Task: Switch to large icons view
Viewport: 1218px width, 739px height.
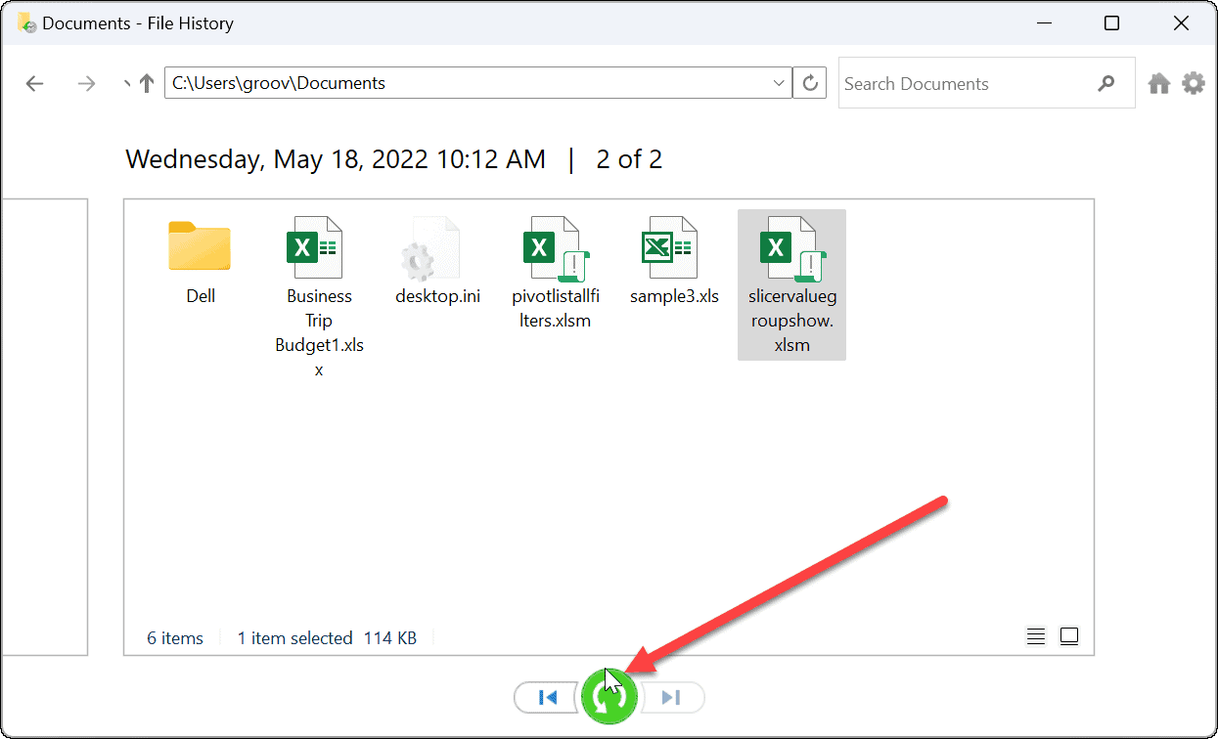Action: pyautogui.click(x=1068, y=635)
